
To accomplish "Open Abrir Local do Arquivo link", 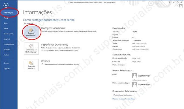I will [x=124, y=95].
